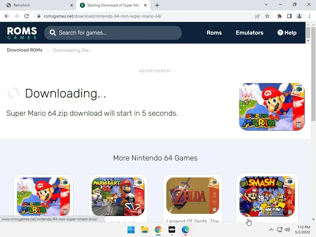
Task: Toggle the browser side panel
Action: coord(289,16)
